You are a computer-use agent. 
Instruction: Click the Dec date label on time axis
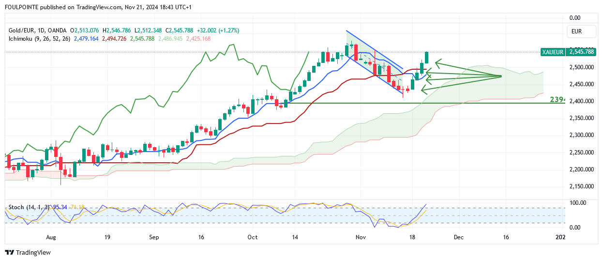[459, 238]
